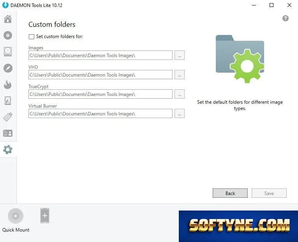Open the Settings gear sidebar icon

pos(8,150)
